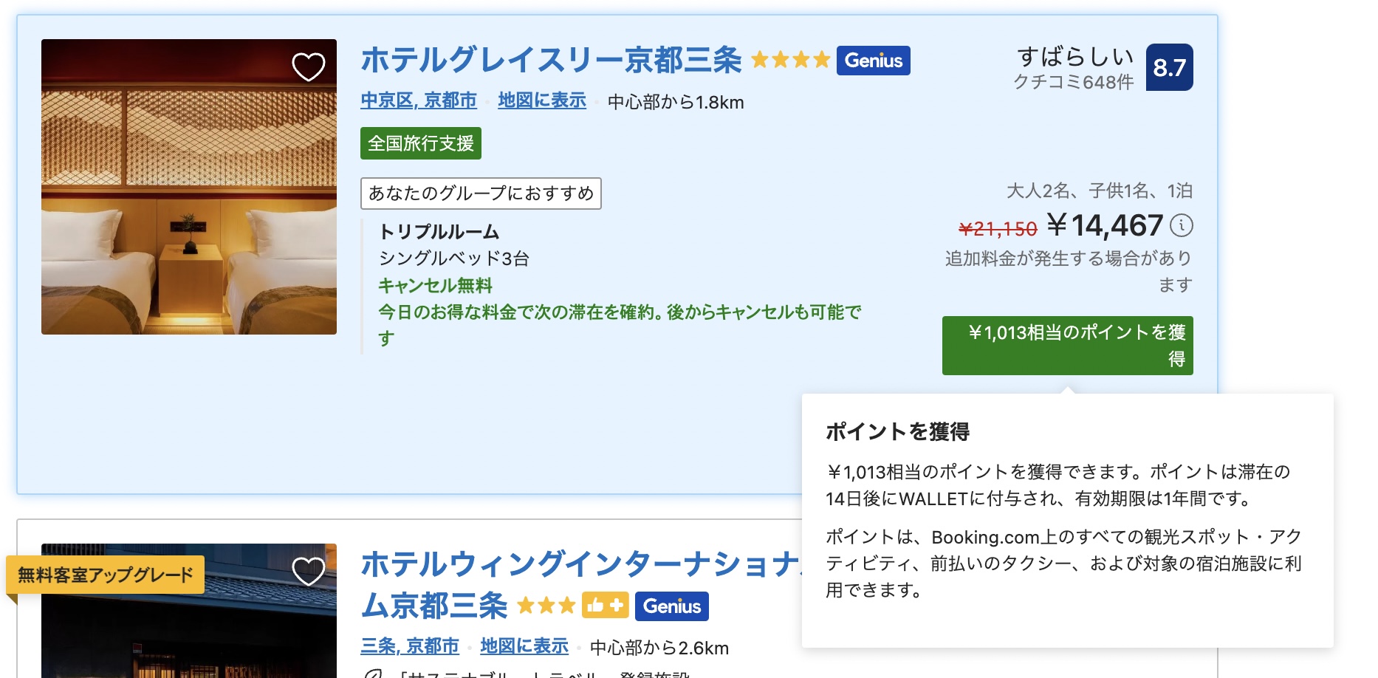
Task: Show 中京区, 京都市 location link
Action: (417, 100)
